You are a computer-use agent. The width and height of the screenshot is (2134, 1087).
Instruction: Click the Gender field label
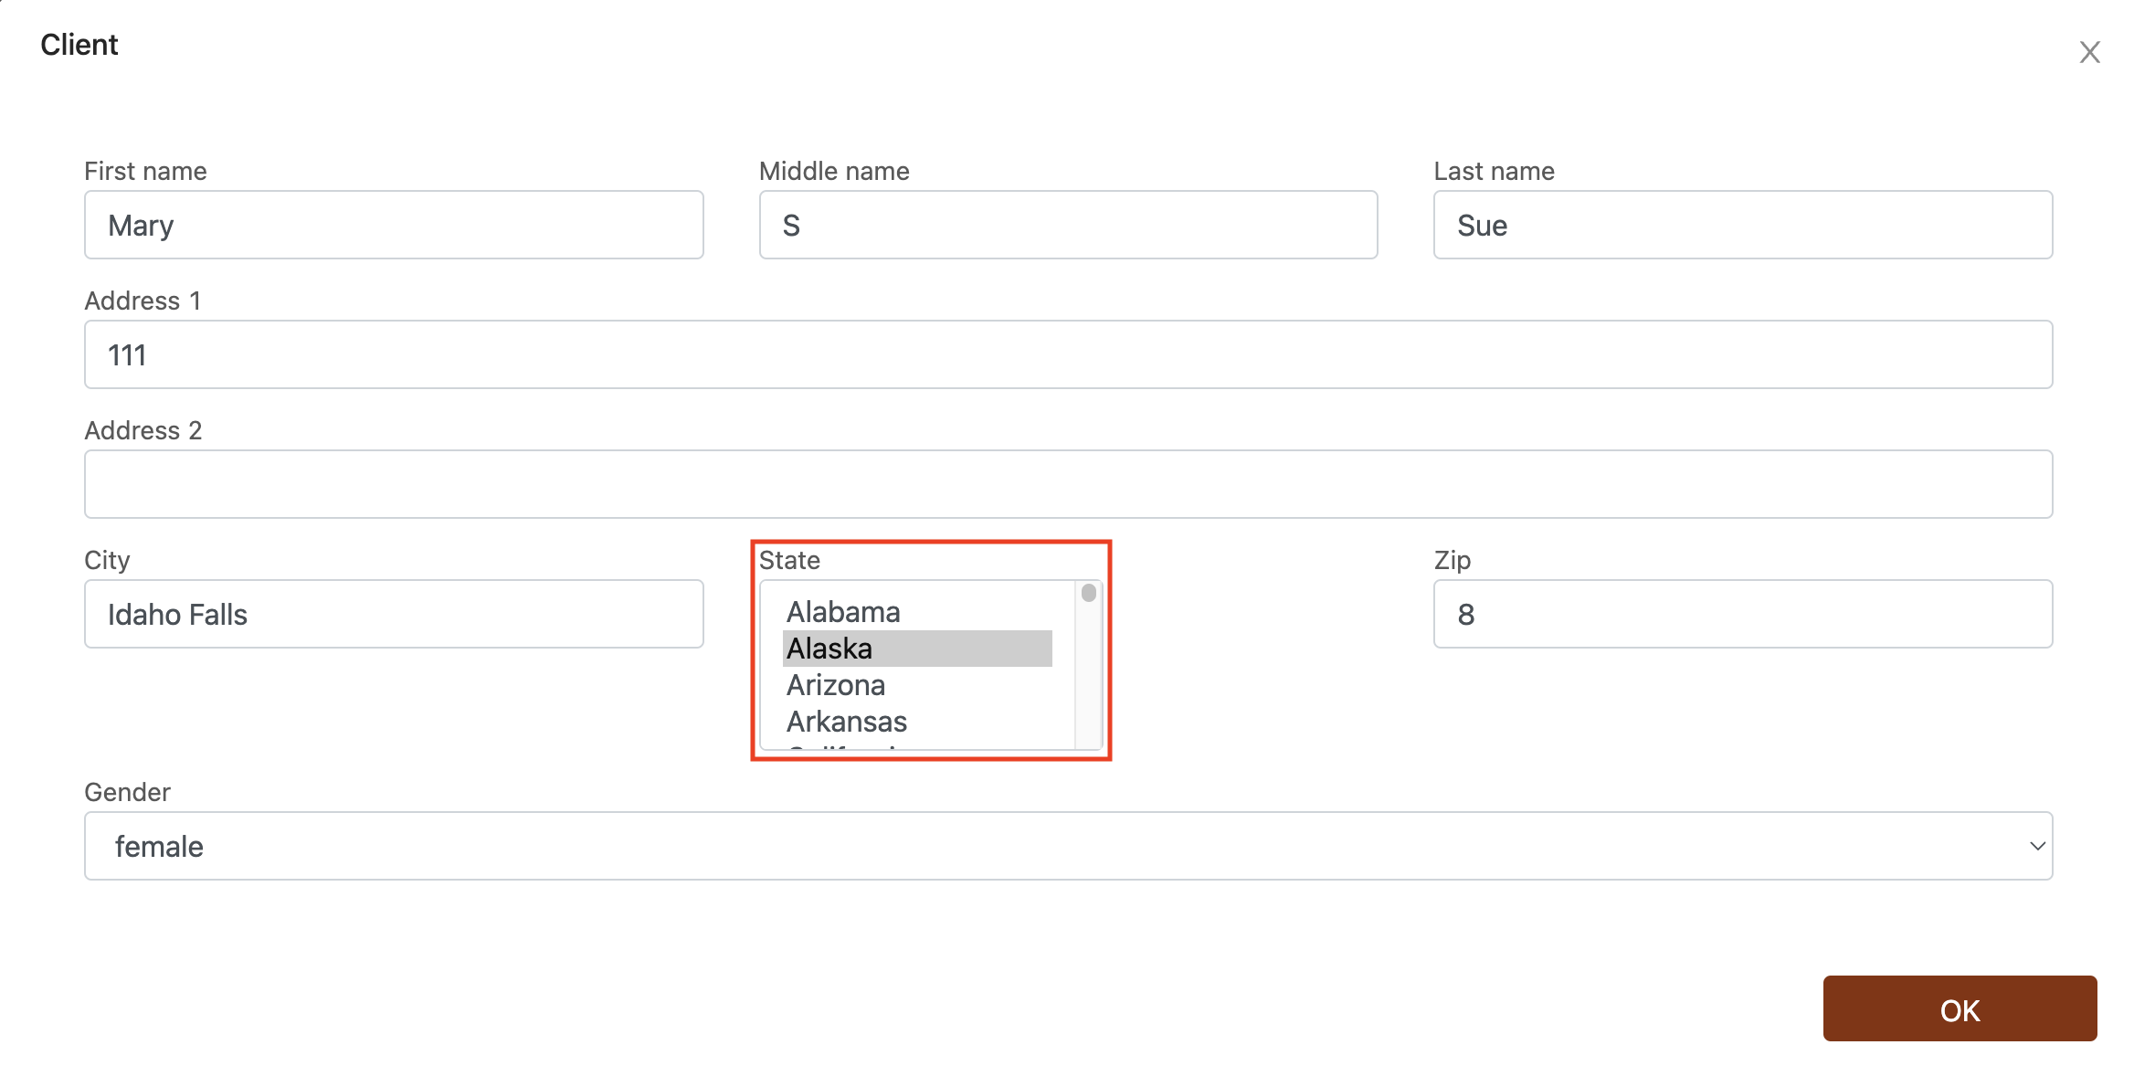tap(127, 792)
